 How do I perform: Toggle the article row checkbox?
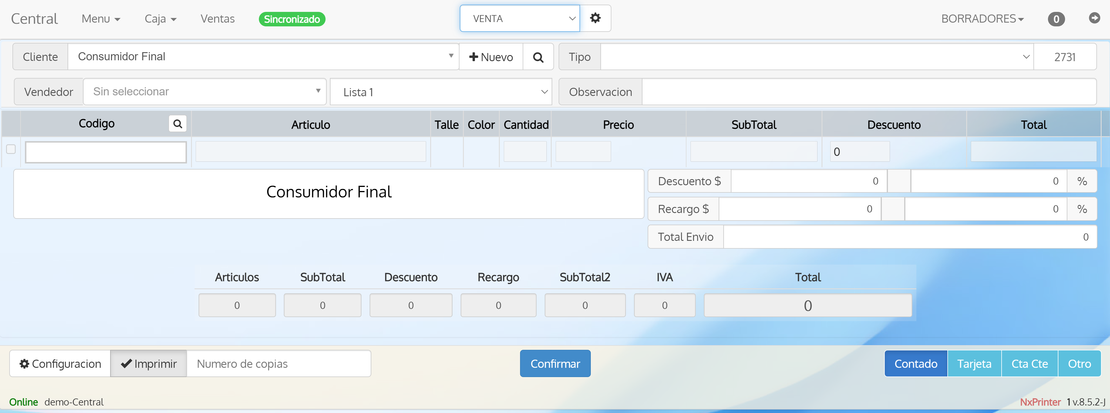tap(11, 149)
